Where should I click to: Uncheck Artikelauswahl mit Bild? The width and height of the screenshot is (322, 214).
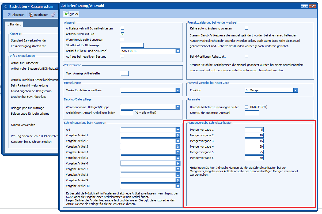pyautogui.click(x=122, y=34)
